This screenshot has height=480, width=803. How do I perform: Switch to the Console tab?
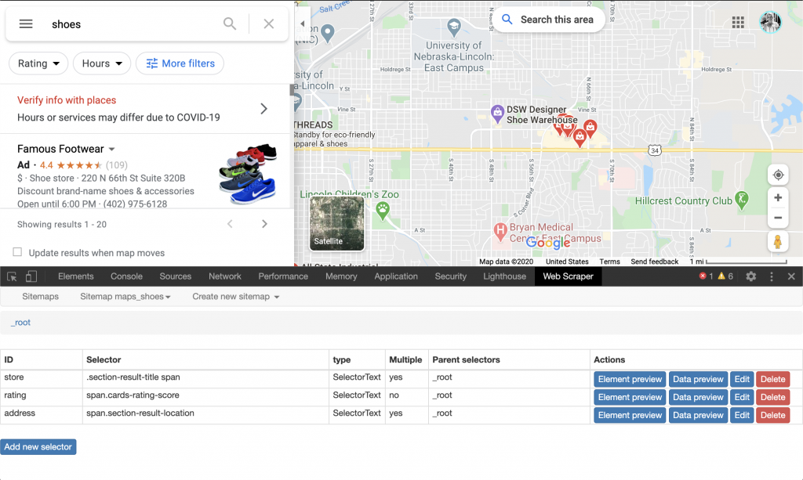pos(126,276)
